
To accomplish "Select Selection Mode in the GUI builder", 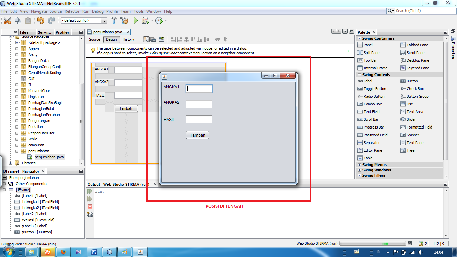I will click(x=146, y=39).
